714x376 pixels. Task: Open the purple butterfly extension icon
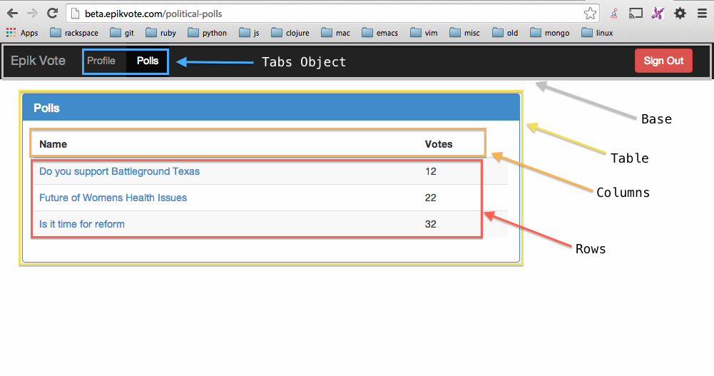657,14
